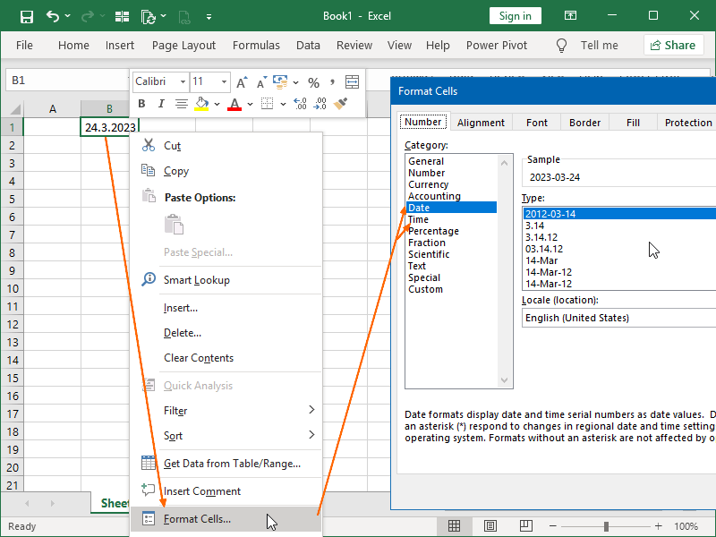The image size is (716, 537).
Task: Choose the 14-Mar-12 date type
Action: pyautogui.click(x=548, y=272)
